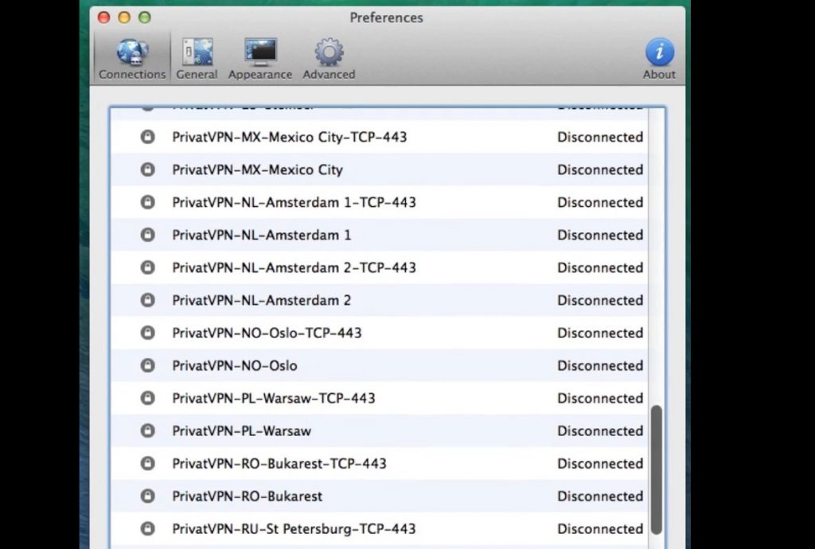Select PrivatVPN-NL-Amsterdam 1 connection name
The width and height of the screenshot is (815, 549).
pyautogui.click(x=261, y=235)
